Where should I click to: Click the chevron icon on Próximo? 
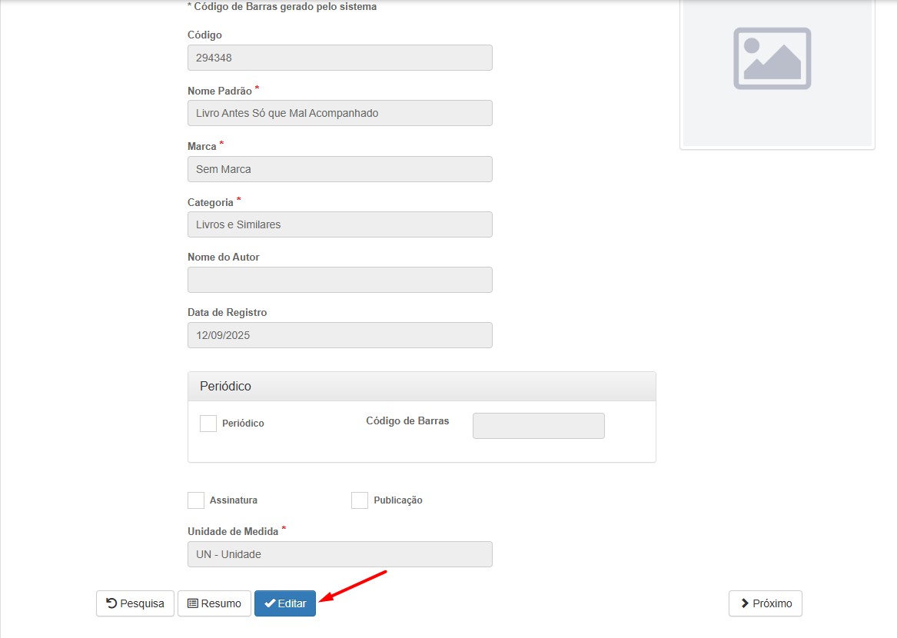745,603
